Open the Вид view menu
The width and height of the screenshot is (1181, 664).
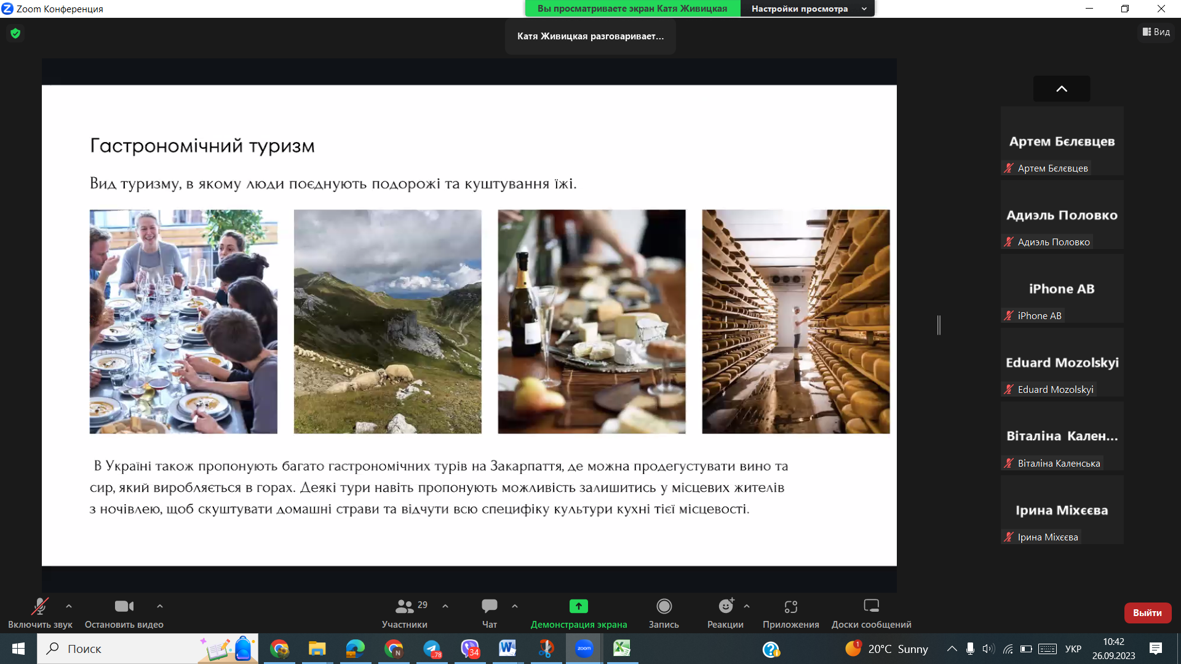click(1156, 32)
